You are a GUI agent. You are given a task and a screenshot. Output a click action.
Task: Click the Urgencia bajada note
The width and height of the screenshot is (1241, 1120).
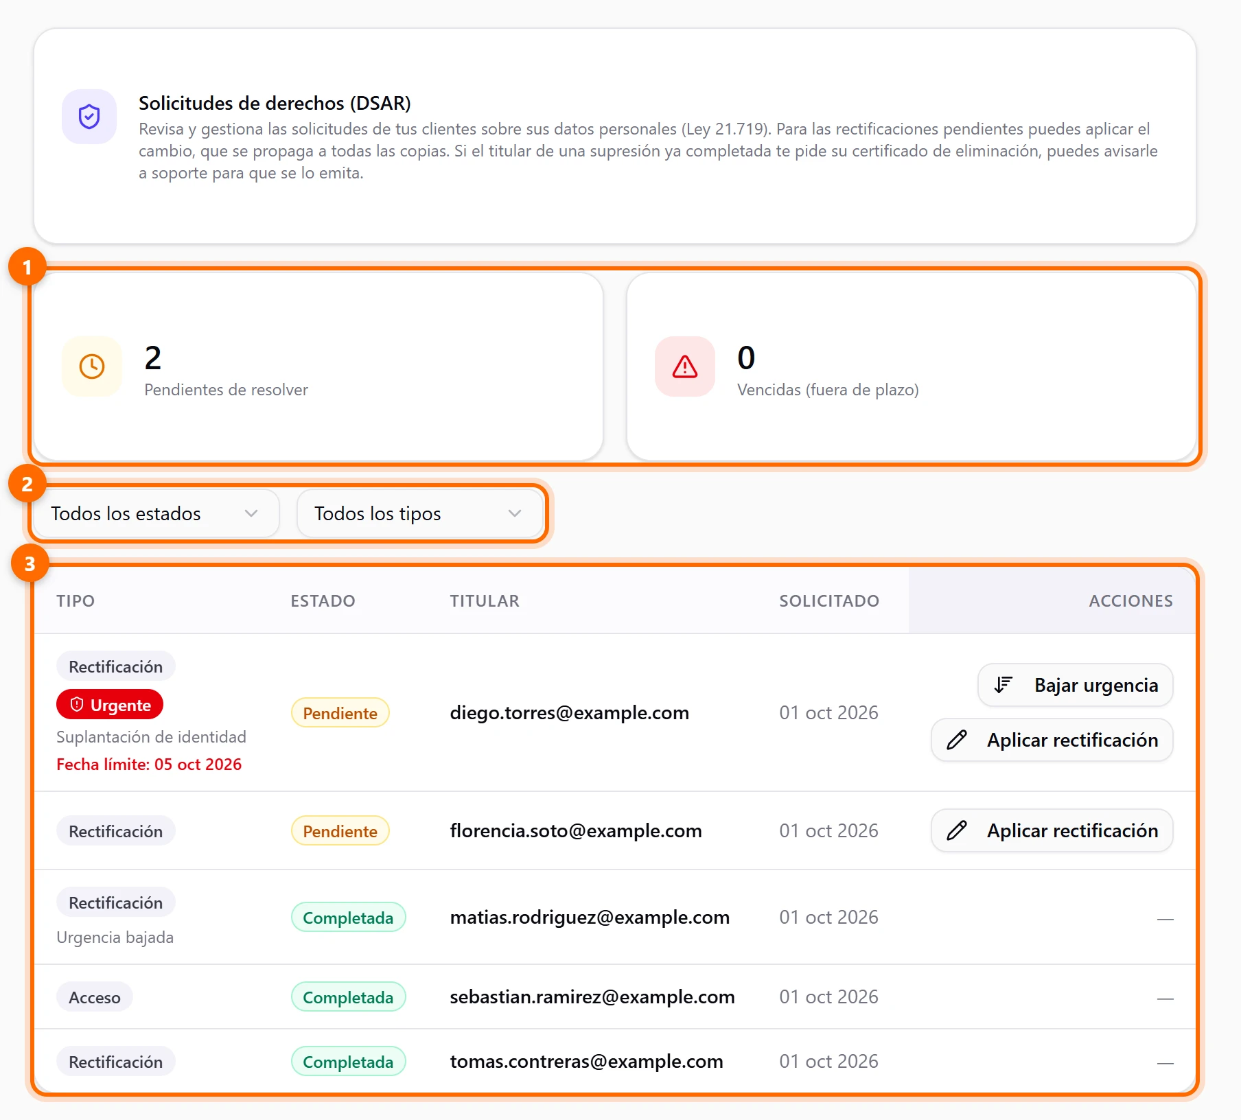(x=115, y=937)
